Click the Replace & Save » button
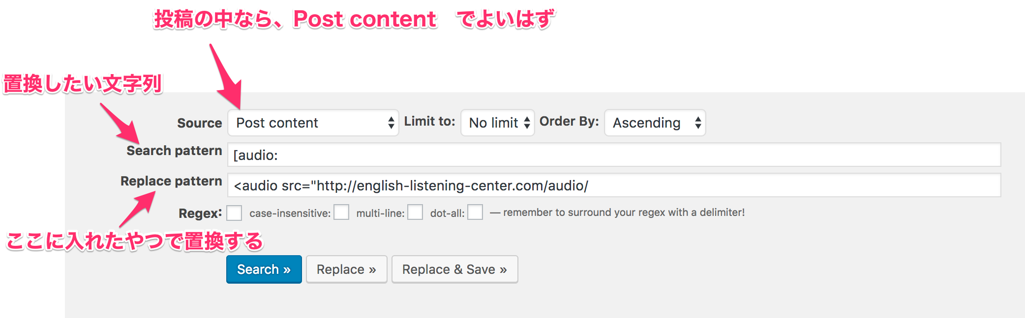This screenshot has width=1025, height=318. 455,269
